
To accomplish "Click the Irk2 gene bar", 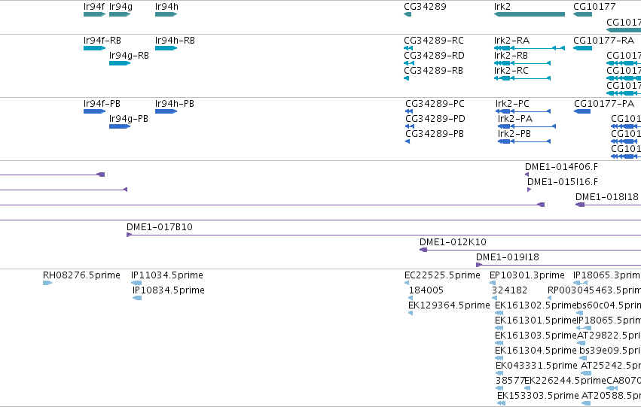I will pyautogui.click(x=530, y=14).
